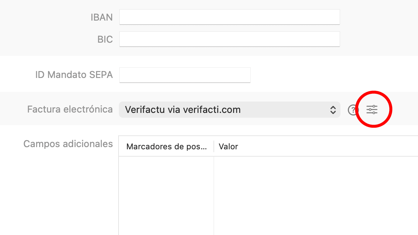Click the Factura electrónica label

pyautogui.click(x=70, y=109)
